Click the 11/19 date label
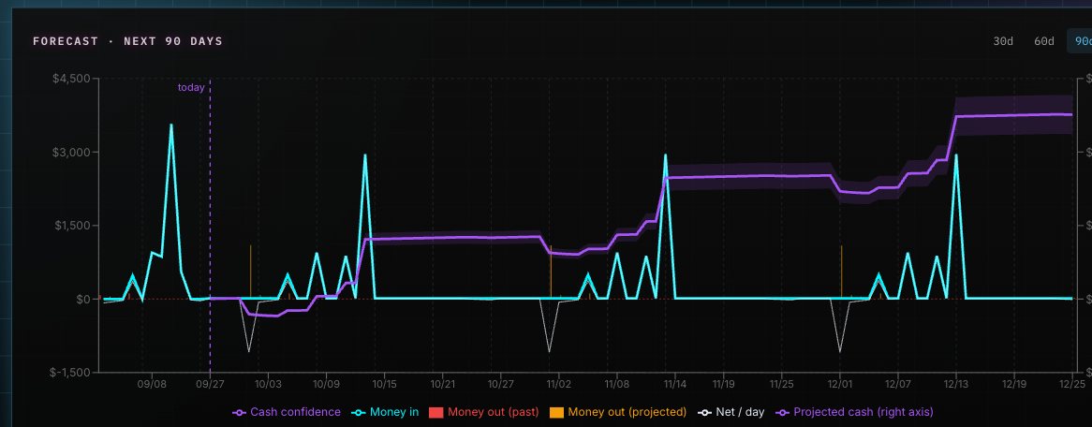Viewport: 1092px width, 427px height. (724, 384)
